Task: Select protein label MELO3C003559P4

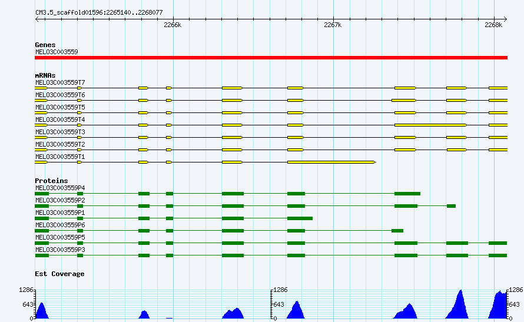Action: (60, 188)
